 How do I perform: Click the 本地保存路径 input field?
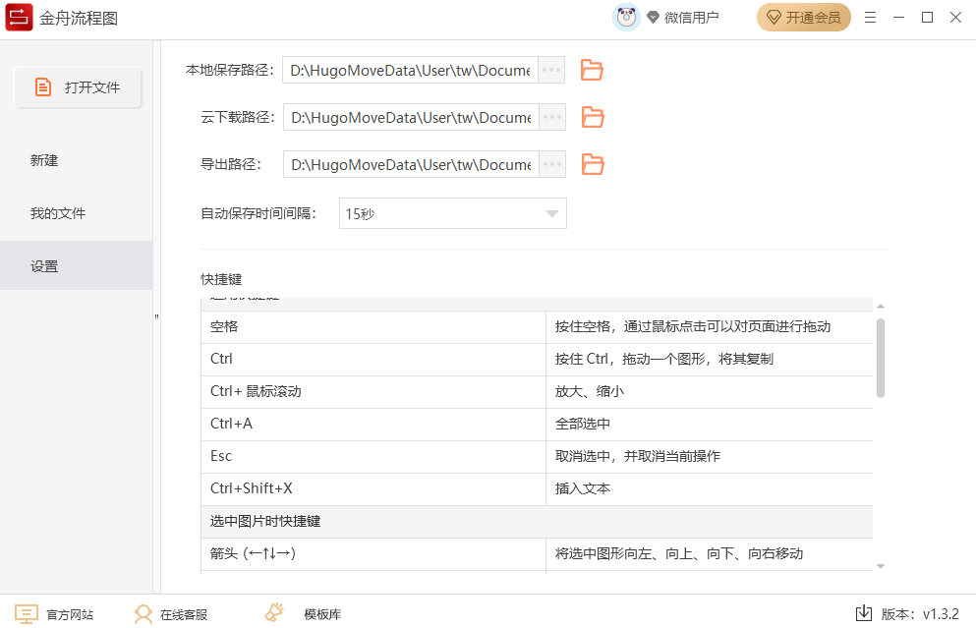[410, 71]
